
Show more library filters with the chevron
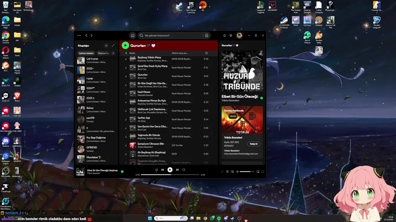click(x=113, y=53)
